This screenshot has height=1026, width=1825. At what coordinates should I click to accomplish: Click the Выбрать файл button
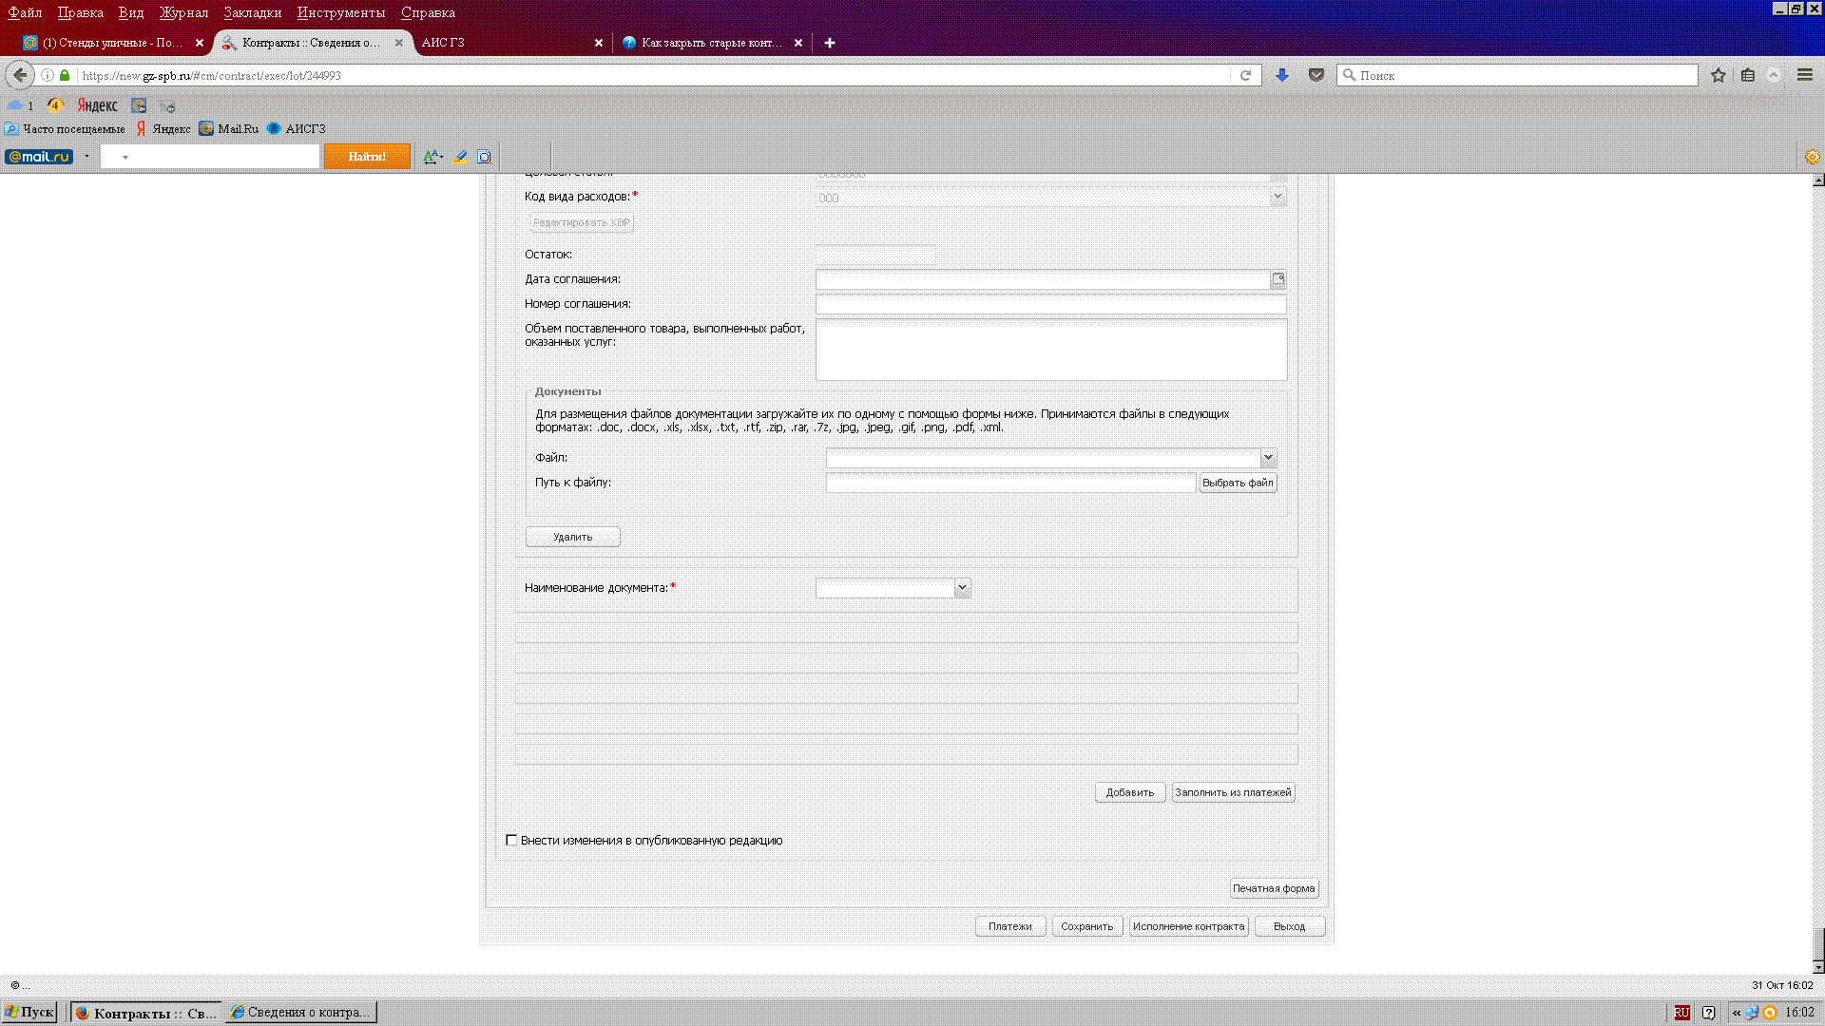tap(1238, 483)
